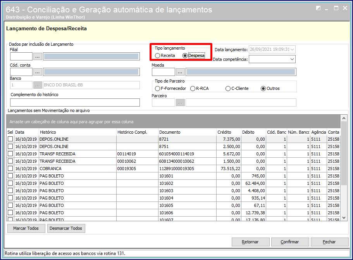Check the row with document 101602
Viewport: 353px width, 260px height.
10,183
